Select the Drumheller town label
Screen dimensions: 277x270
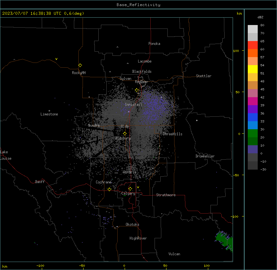(205, 156)
